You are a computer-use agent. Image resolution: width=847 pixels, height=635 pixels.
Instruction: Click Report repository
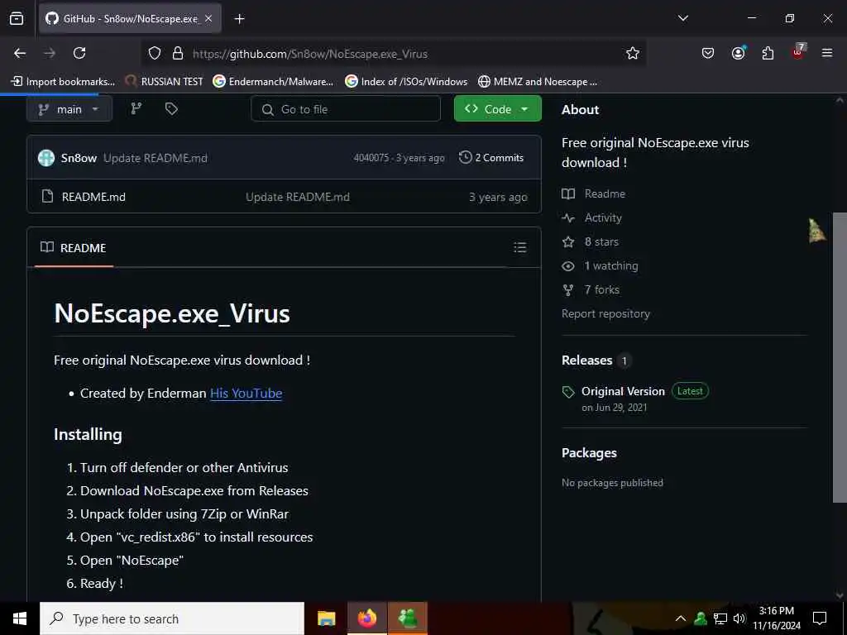point(605,313)
